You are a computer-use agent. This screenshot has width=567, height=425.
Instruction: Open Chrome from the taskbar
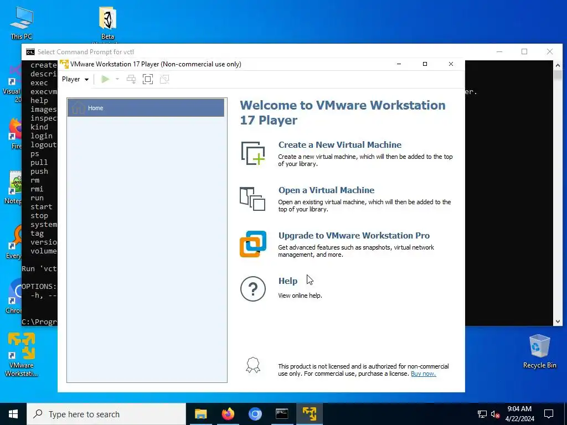(x=255, y=414)
